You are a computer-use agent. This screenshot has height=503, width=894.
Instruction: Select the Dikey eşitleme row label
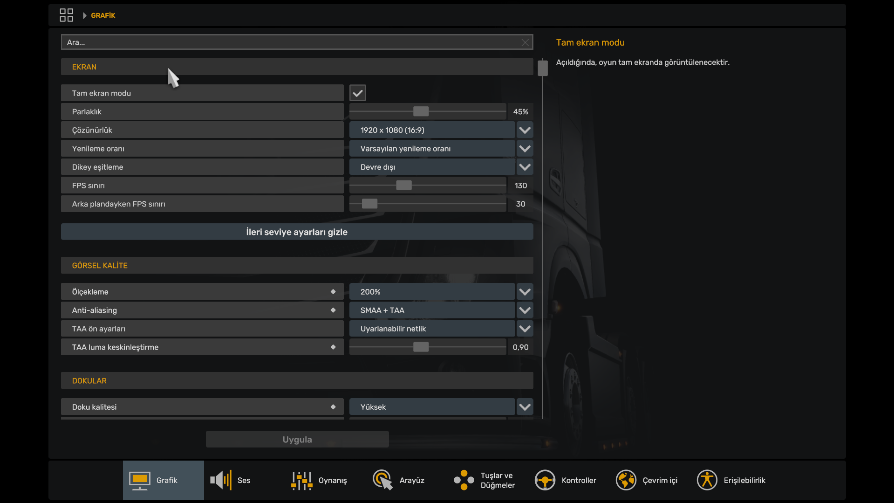202,167
